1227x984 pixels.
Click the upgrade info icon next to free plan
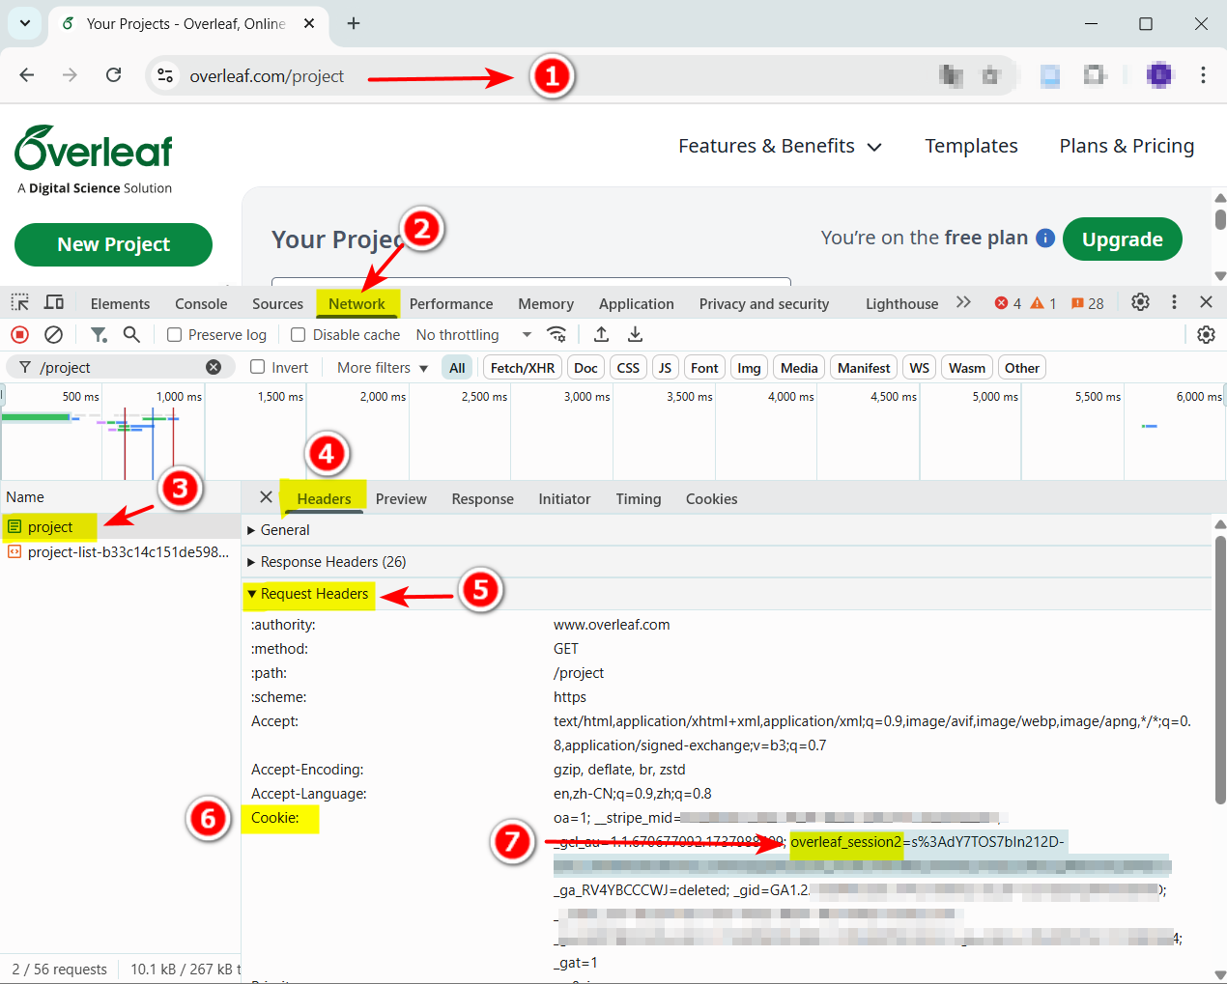(x=1045, y=238)
